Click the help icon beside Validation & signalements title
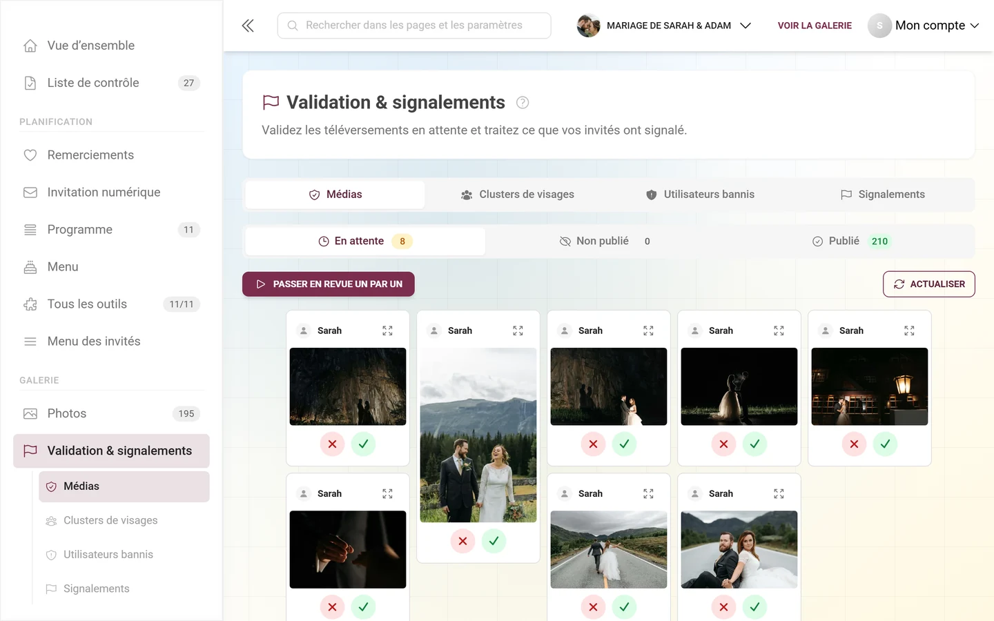 (523, 103)
